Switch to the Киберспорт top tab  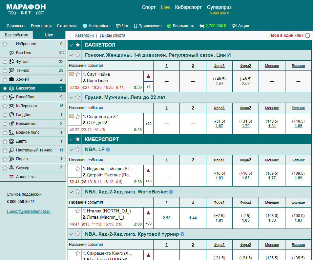click(x=188, y=7)
